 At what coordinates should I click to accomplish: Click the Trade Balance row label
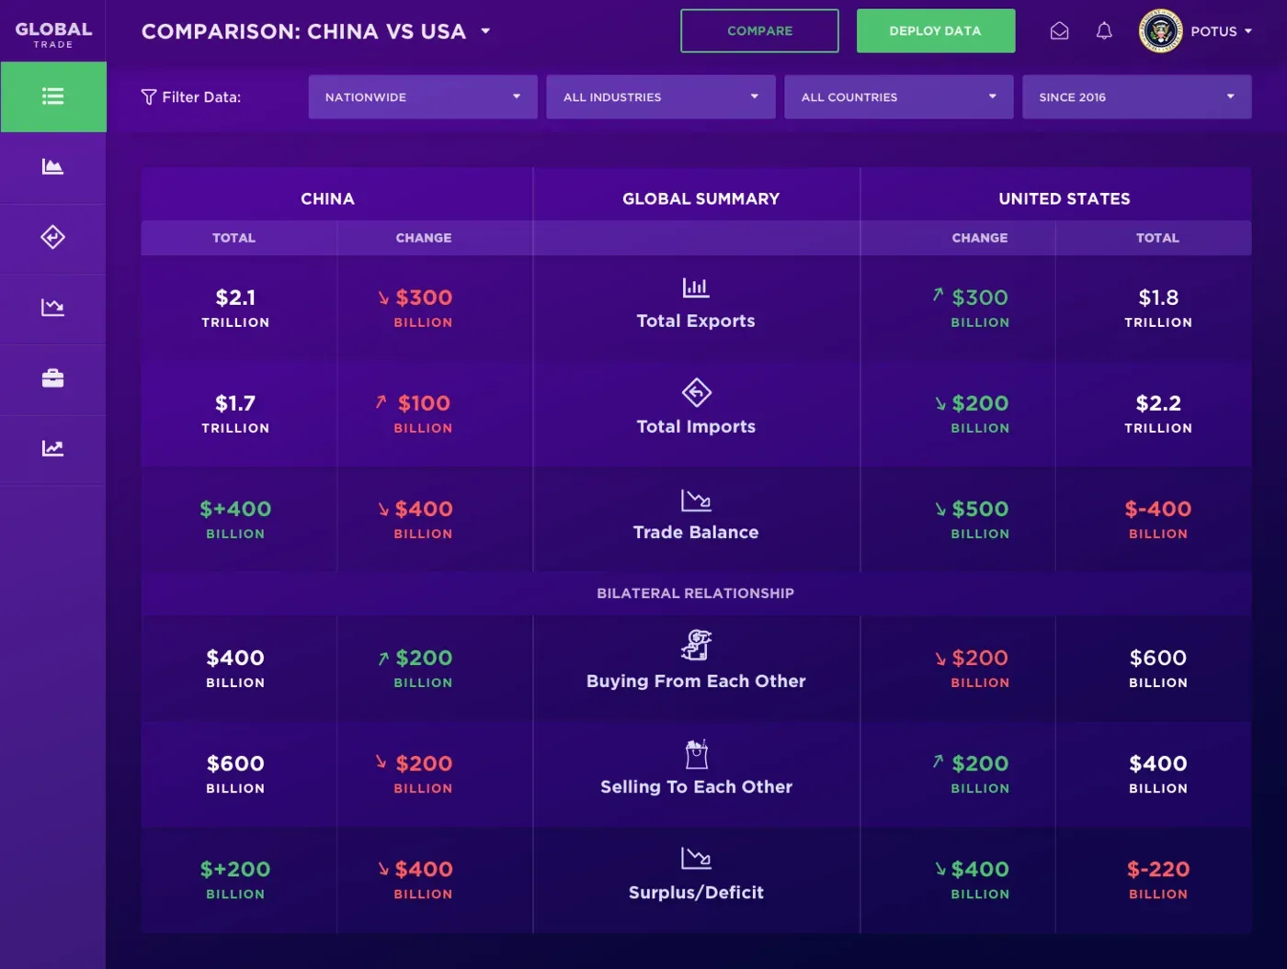point(696,532)
